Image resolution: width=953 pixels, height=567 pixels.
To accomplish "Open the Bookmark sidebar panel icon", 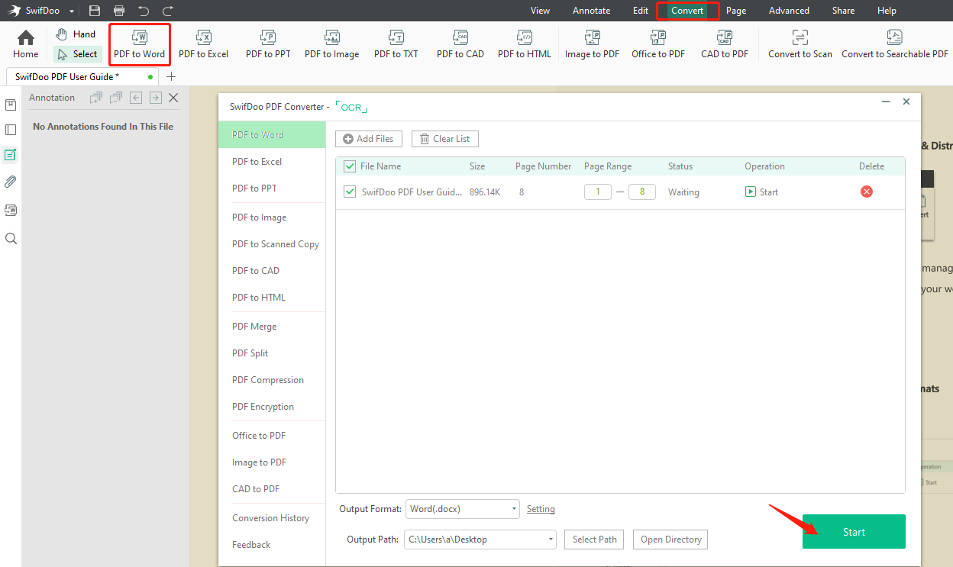I will (x=11, y=105).
